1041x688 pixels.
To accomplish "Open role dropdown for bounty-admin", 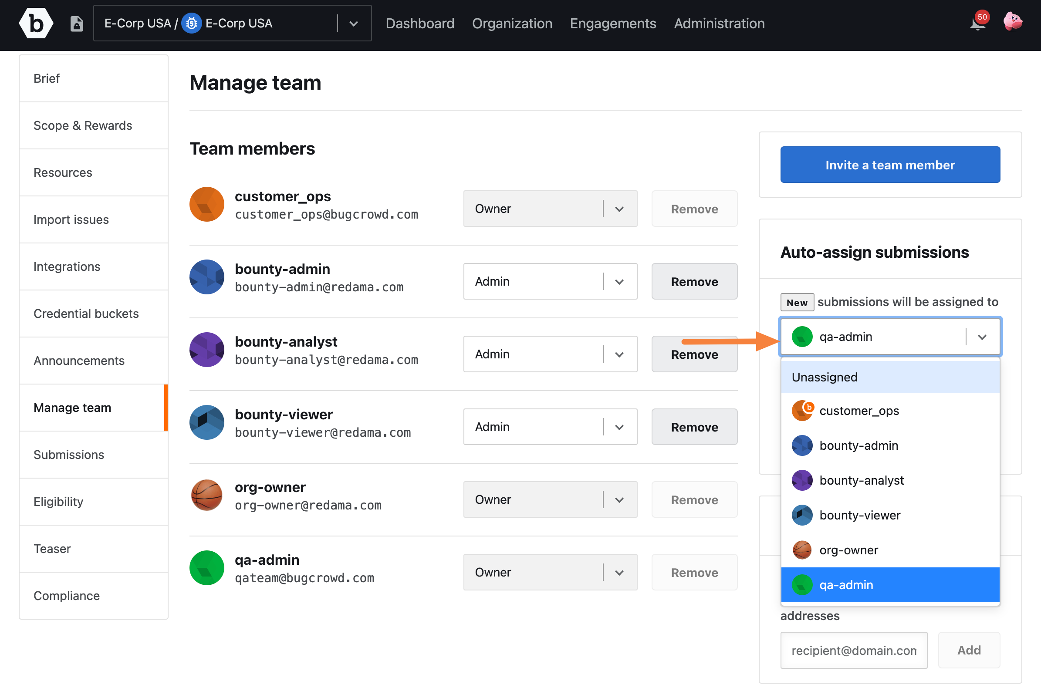I will coord(551,281).
